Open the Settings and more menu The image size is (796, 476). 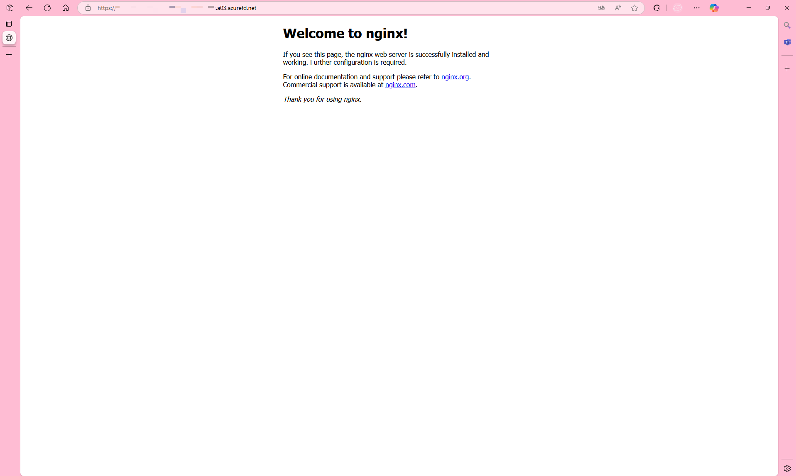click(x=697, y=7)
